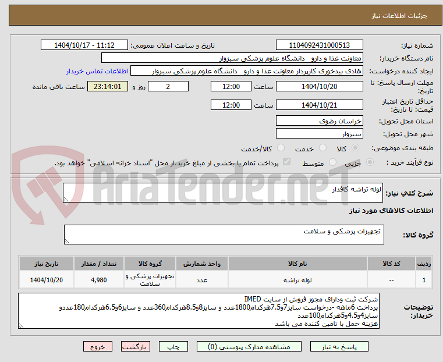Select the خدمت radio button
Image resolution: width=443 pixels, height=362 pixels.
coord(322,148)
